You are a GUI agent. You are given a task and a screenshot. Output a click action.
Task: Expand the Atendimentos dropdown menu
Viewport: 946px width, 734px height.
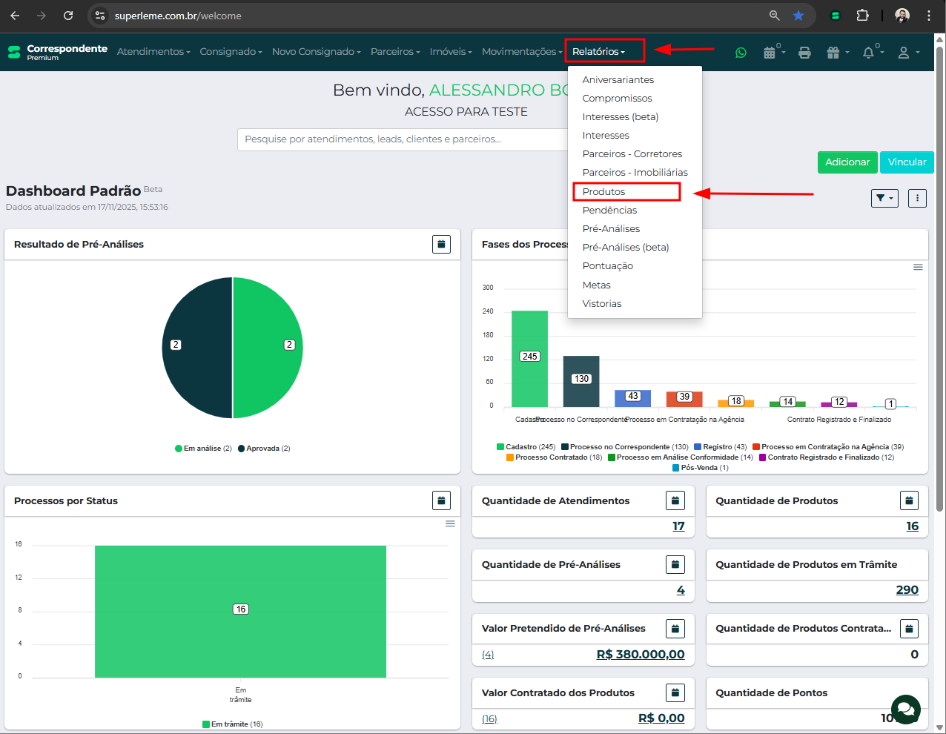pos(153,52)
